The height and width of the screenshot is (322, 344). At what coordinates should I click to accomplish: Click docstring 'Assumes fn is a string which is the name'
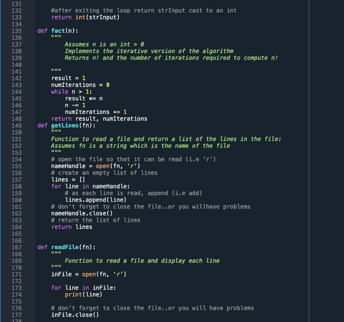(141, 146)
